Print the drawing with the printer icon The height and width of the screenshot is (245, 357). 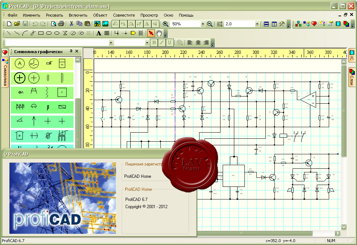(x=61, y=23)
